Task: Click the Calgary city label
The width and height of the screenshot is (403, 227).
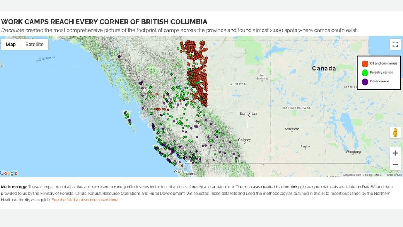Action: click(244, 140)
